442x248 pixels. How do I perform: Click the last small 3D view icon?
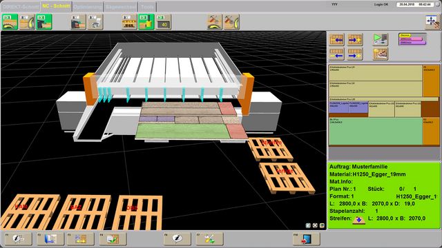click(x=322, y=225)
